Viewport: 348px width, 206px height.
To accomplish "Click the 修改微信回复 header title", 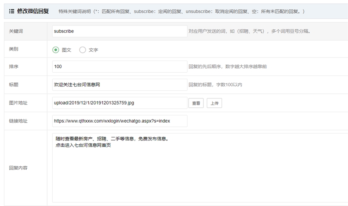I will 32,11.
